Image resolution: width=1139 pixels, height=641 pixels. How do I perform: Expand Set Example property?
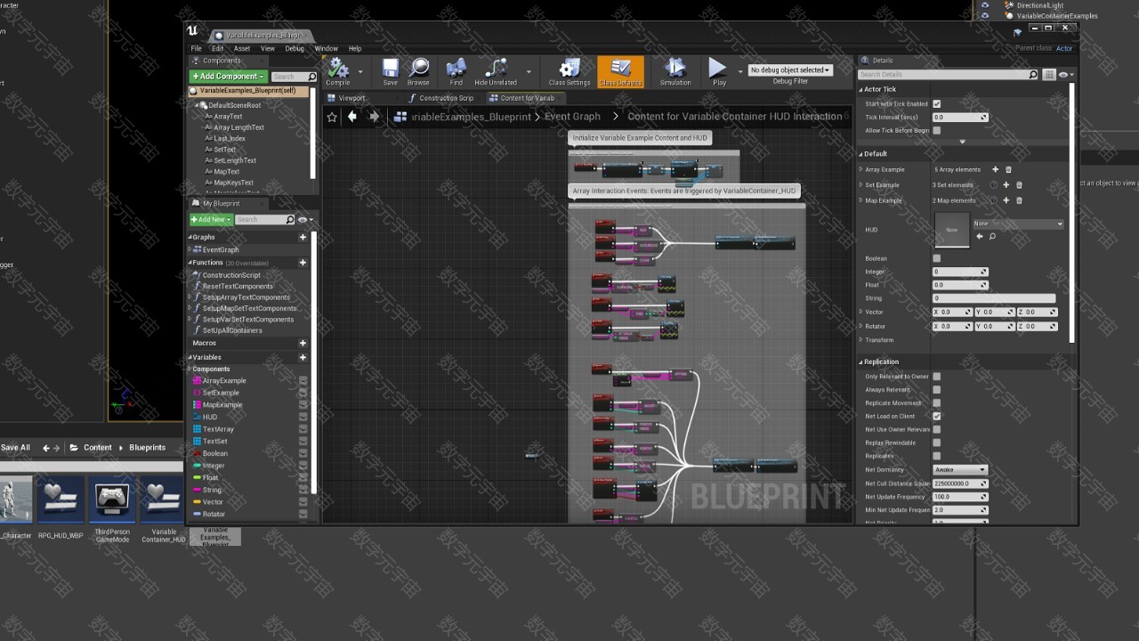point(861,185)
